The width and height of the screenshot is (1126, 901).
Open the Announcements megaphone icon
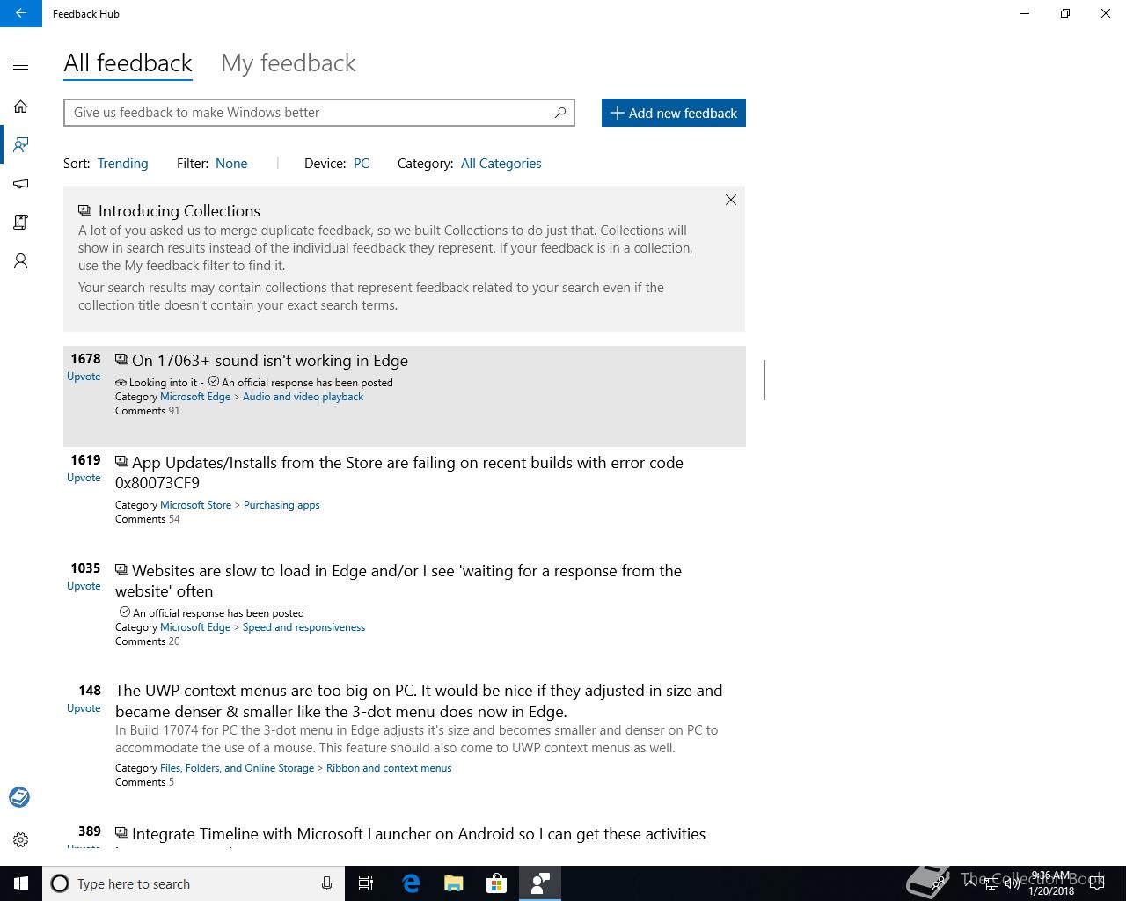click(x=21, y=184)
